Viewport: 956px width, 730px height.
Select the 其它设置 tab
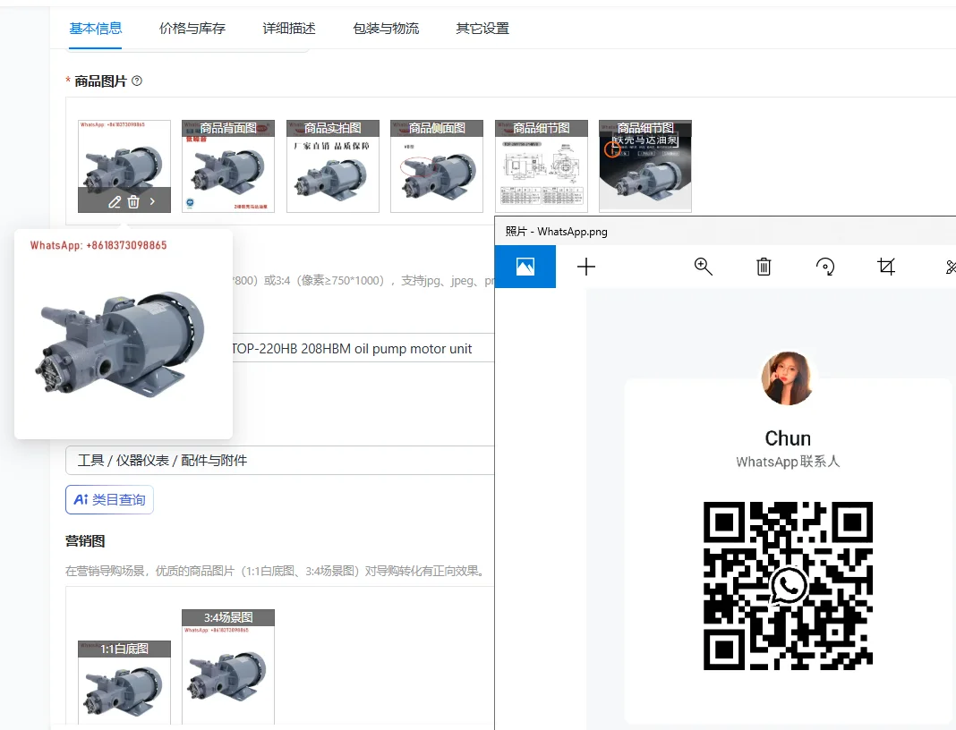point(482,28)
